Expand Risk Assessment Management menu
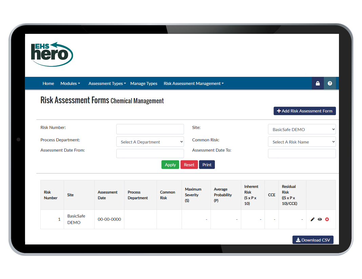Viewport: 362px width, 279px height. (194, 83)
